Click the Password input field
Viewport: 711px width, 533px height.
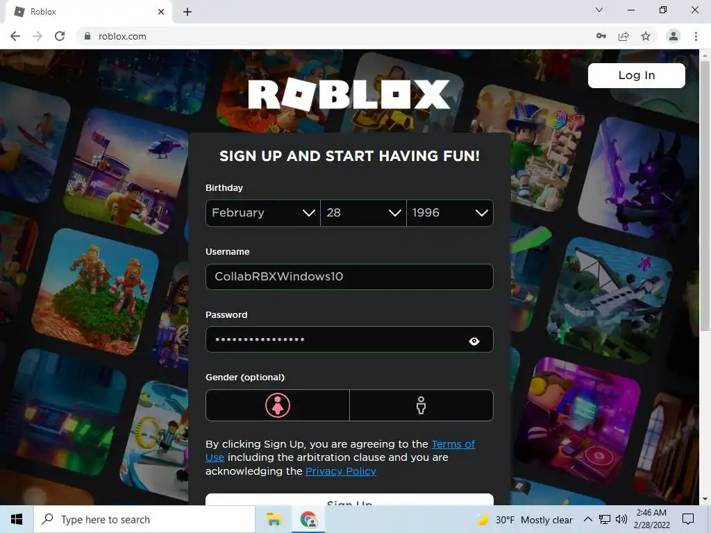[x=349, y=339]
